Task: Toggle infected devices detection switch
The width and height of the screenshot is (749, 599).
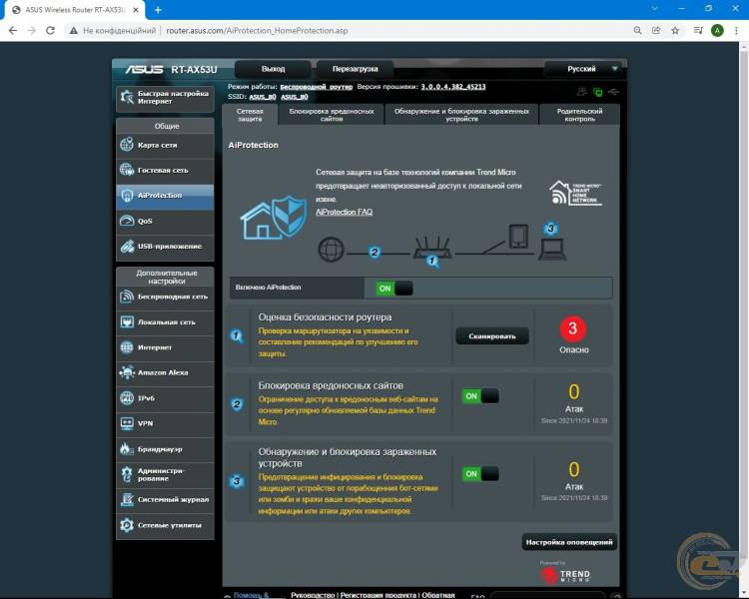Action: coord(480,474)
